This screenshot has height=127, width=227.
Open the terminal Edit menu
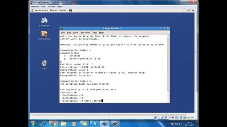[69, 32]
